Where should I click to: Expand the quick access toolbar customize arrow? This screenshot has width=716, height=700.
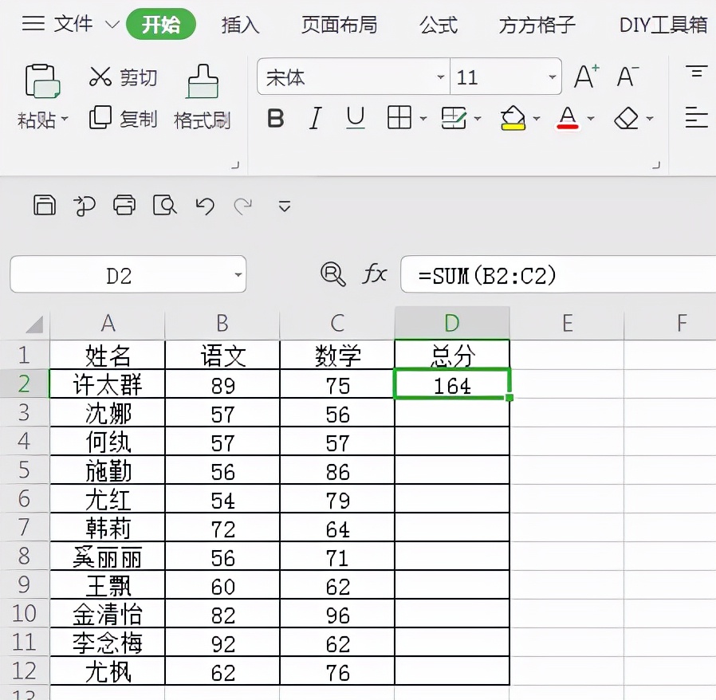pos(285,206)
